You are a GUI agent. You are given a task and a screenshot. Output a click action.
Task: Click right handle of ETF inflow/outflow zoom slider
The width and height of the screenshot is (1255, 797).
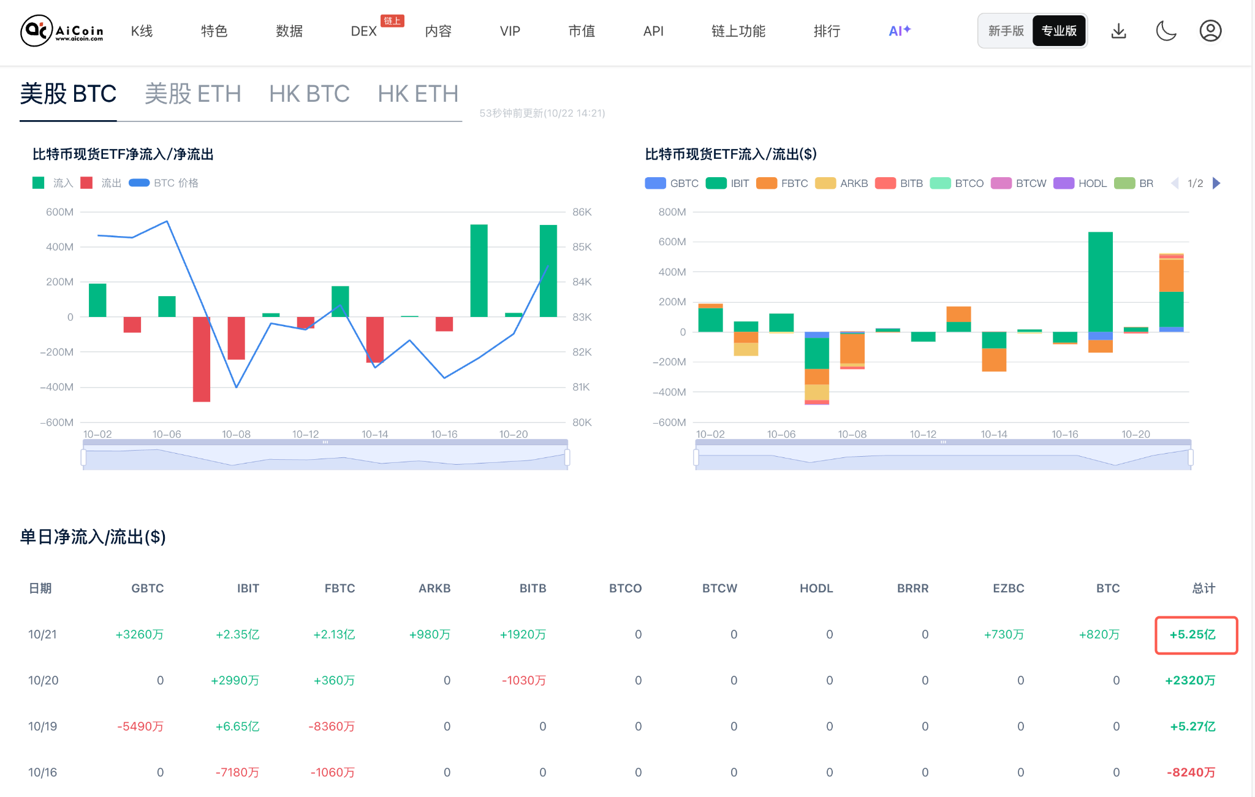coord(1191,457)
